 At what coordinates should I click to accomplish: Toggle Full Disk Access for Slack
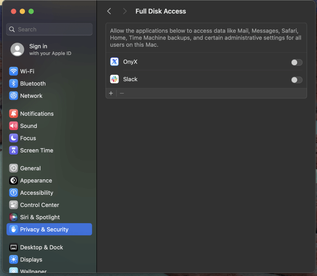point(297,80)
